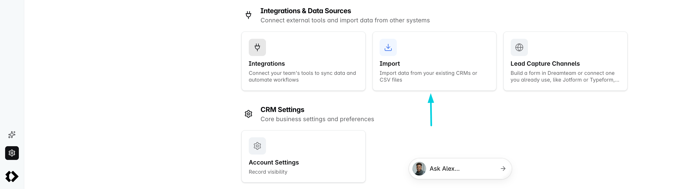The width and height of the screenshot is (673, 189).
Task: Click the Integrations & Data Sources heading
Action: pos(306,11)
